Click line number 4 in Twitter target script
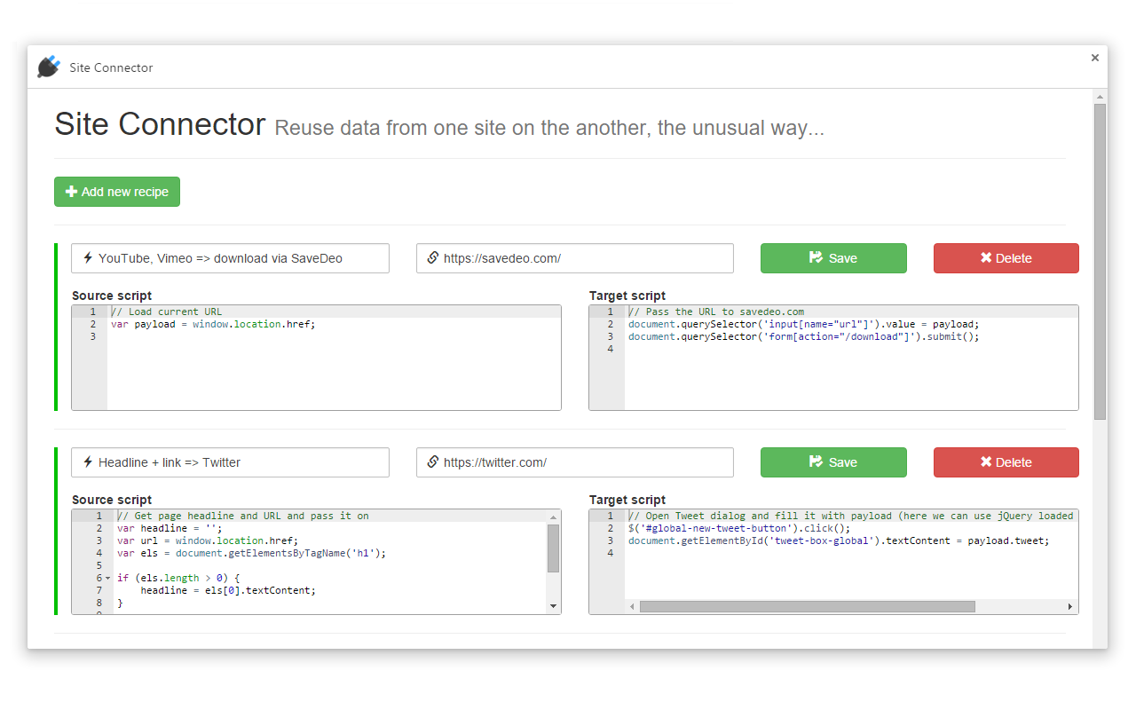Screen dimensions: 1136x710 610,553
